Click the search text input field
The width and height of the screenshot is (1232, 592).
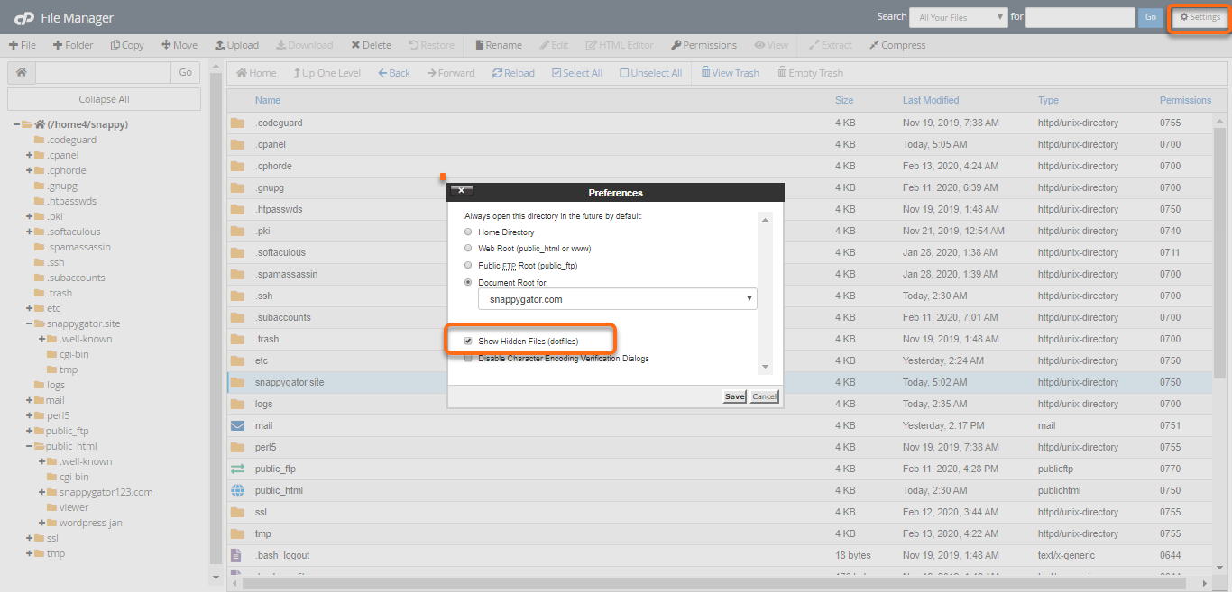coord(1080,17)
